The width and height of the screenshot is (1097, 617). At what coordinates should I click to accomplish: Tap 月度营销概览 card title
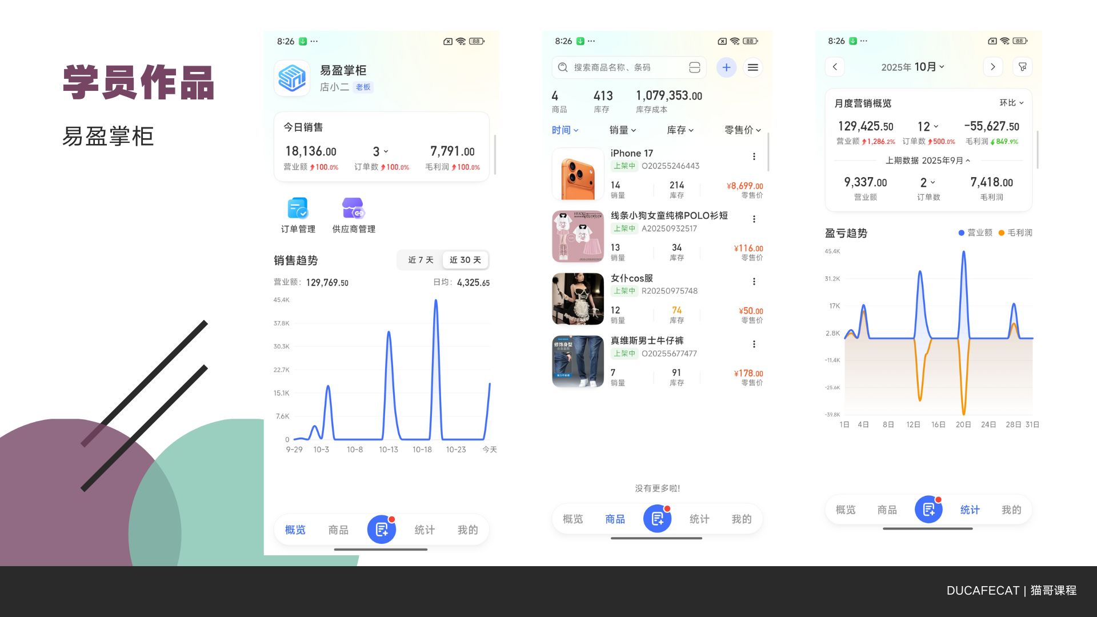[x=863, y=103]
